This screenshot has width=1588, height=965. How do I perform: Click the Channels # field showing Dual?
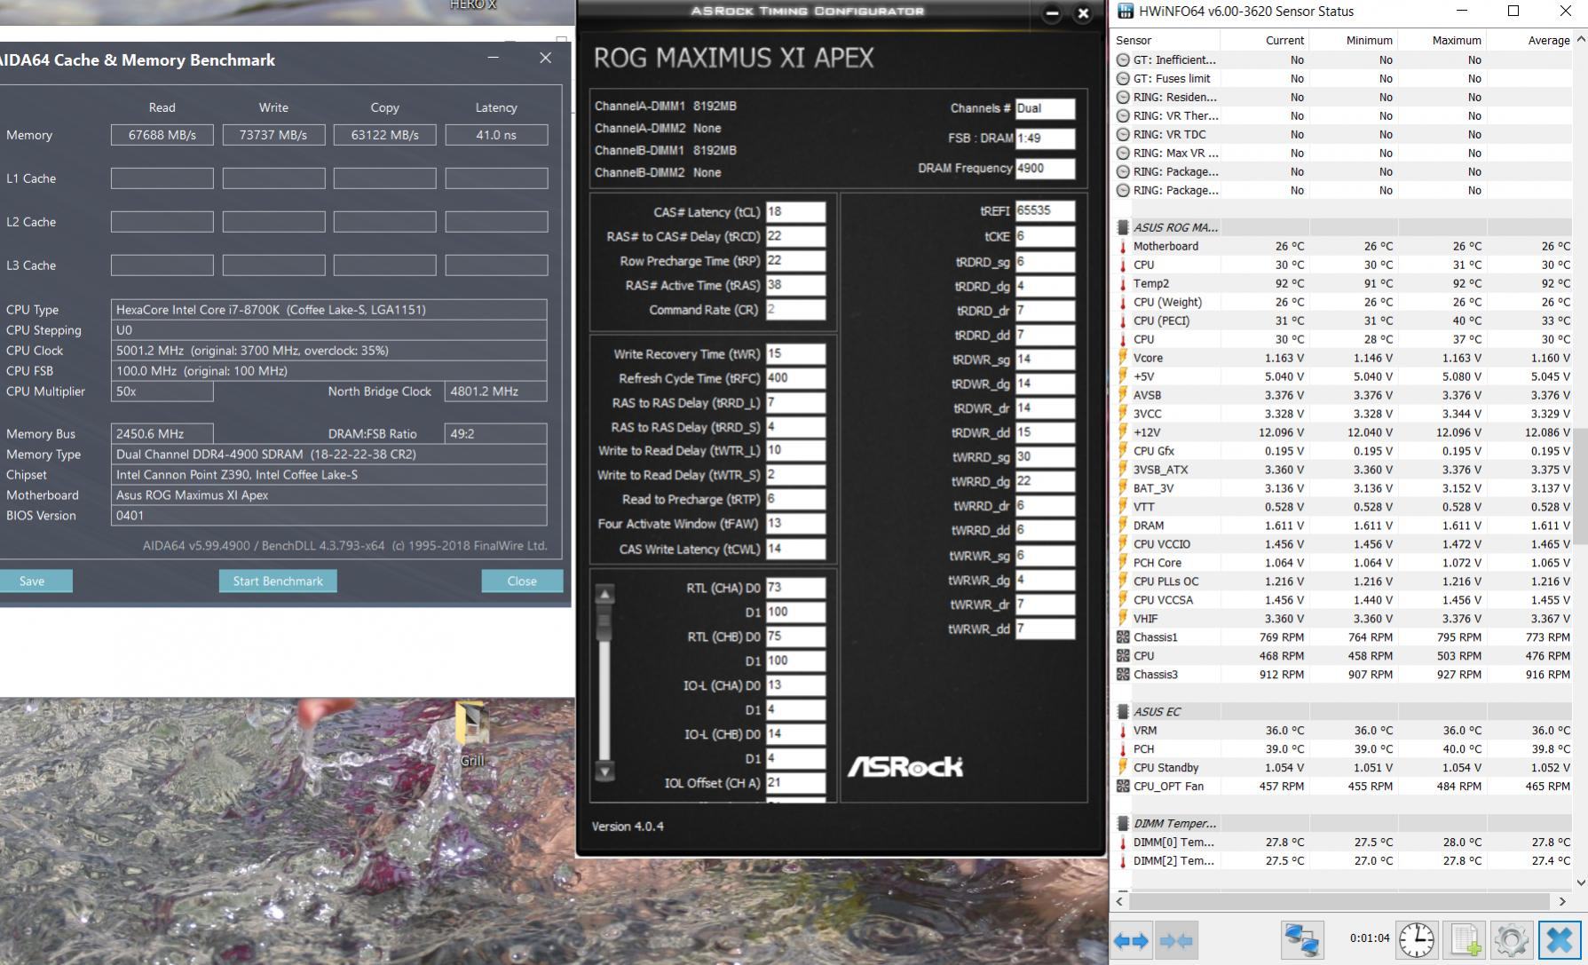pyautogui.click(x=1045, y=108)
